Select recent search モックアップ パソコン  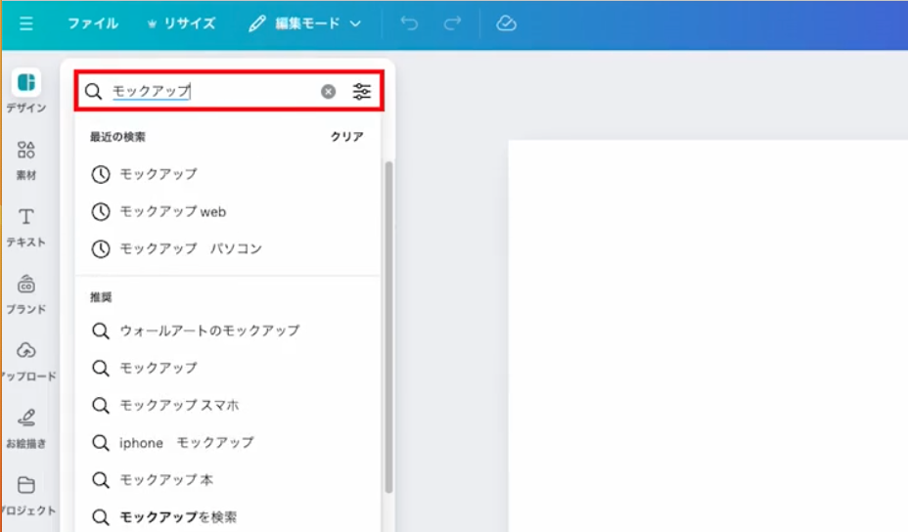(x=228, y=249)
